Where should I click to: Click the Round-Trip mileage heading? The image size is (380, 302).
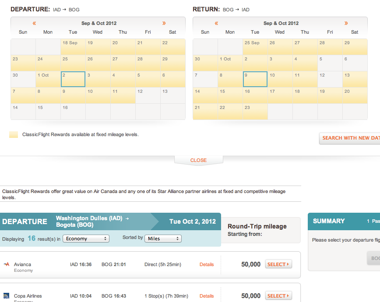click(257, 226)
